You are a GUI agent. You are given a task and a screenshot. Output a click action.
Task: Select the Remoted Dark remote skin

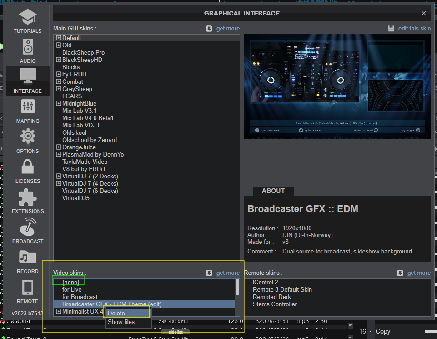(272, 297)
